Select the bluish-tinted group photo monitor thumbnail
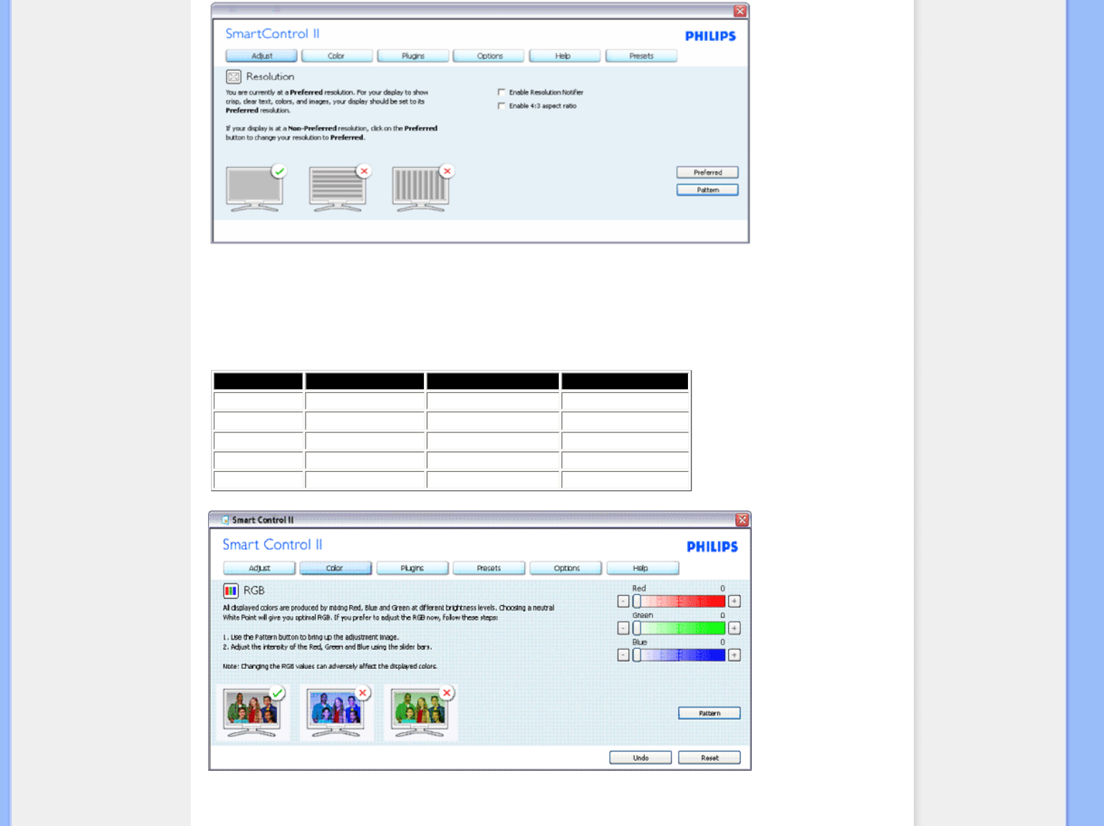 tap(336, 712)
